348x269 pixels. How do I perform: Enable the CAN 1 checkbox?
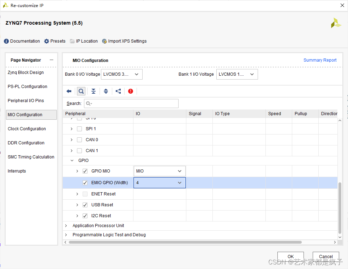pyautogui.click(x=79, y=151)
